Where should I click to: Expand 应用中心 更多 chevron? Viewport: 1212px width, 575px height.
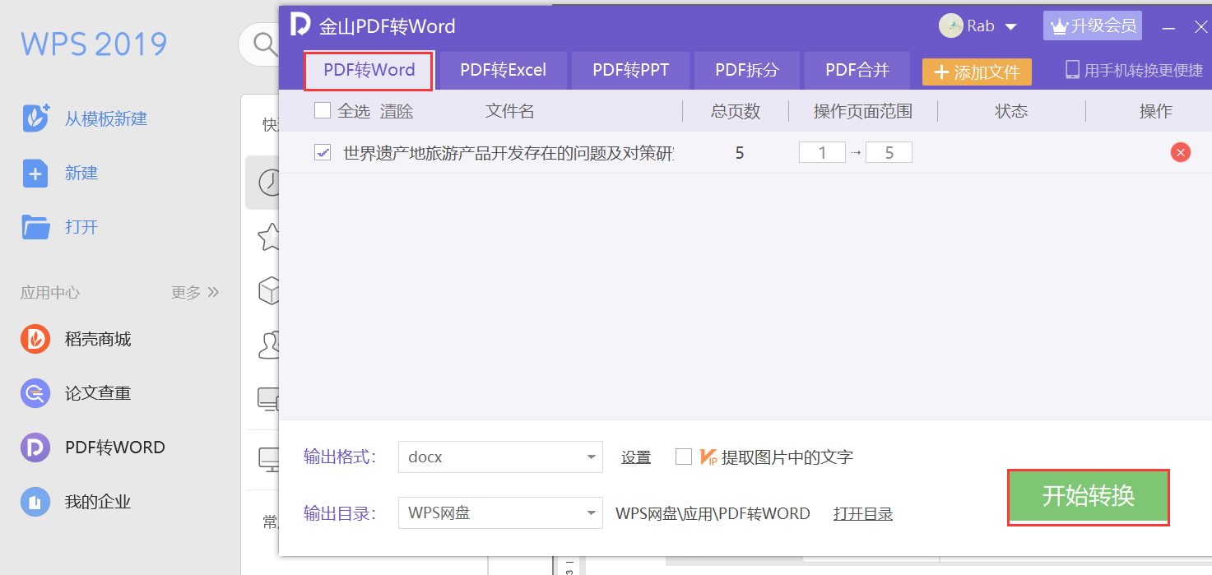coord(213,292)
